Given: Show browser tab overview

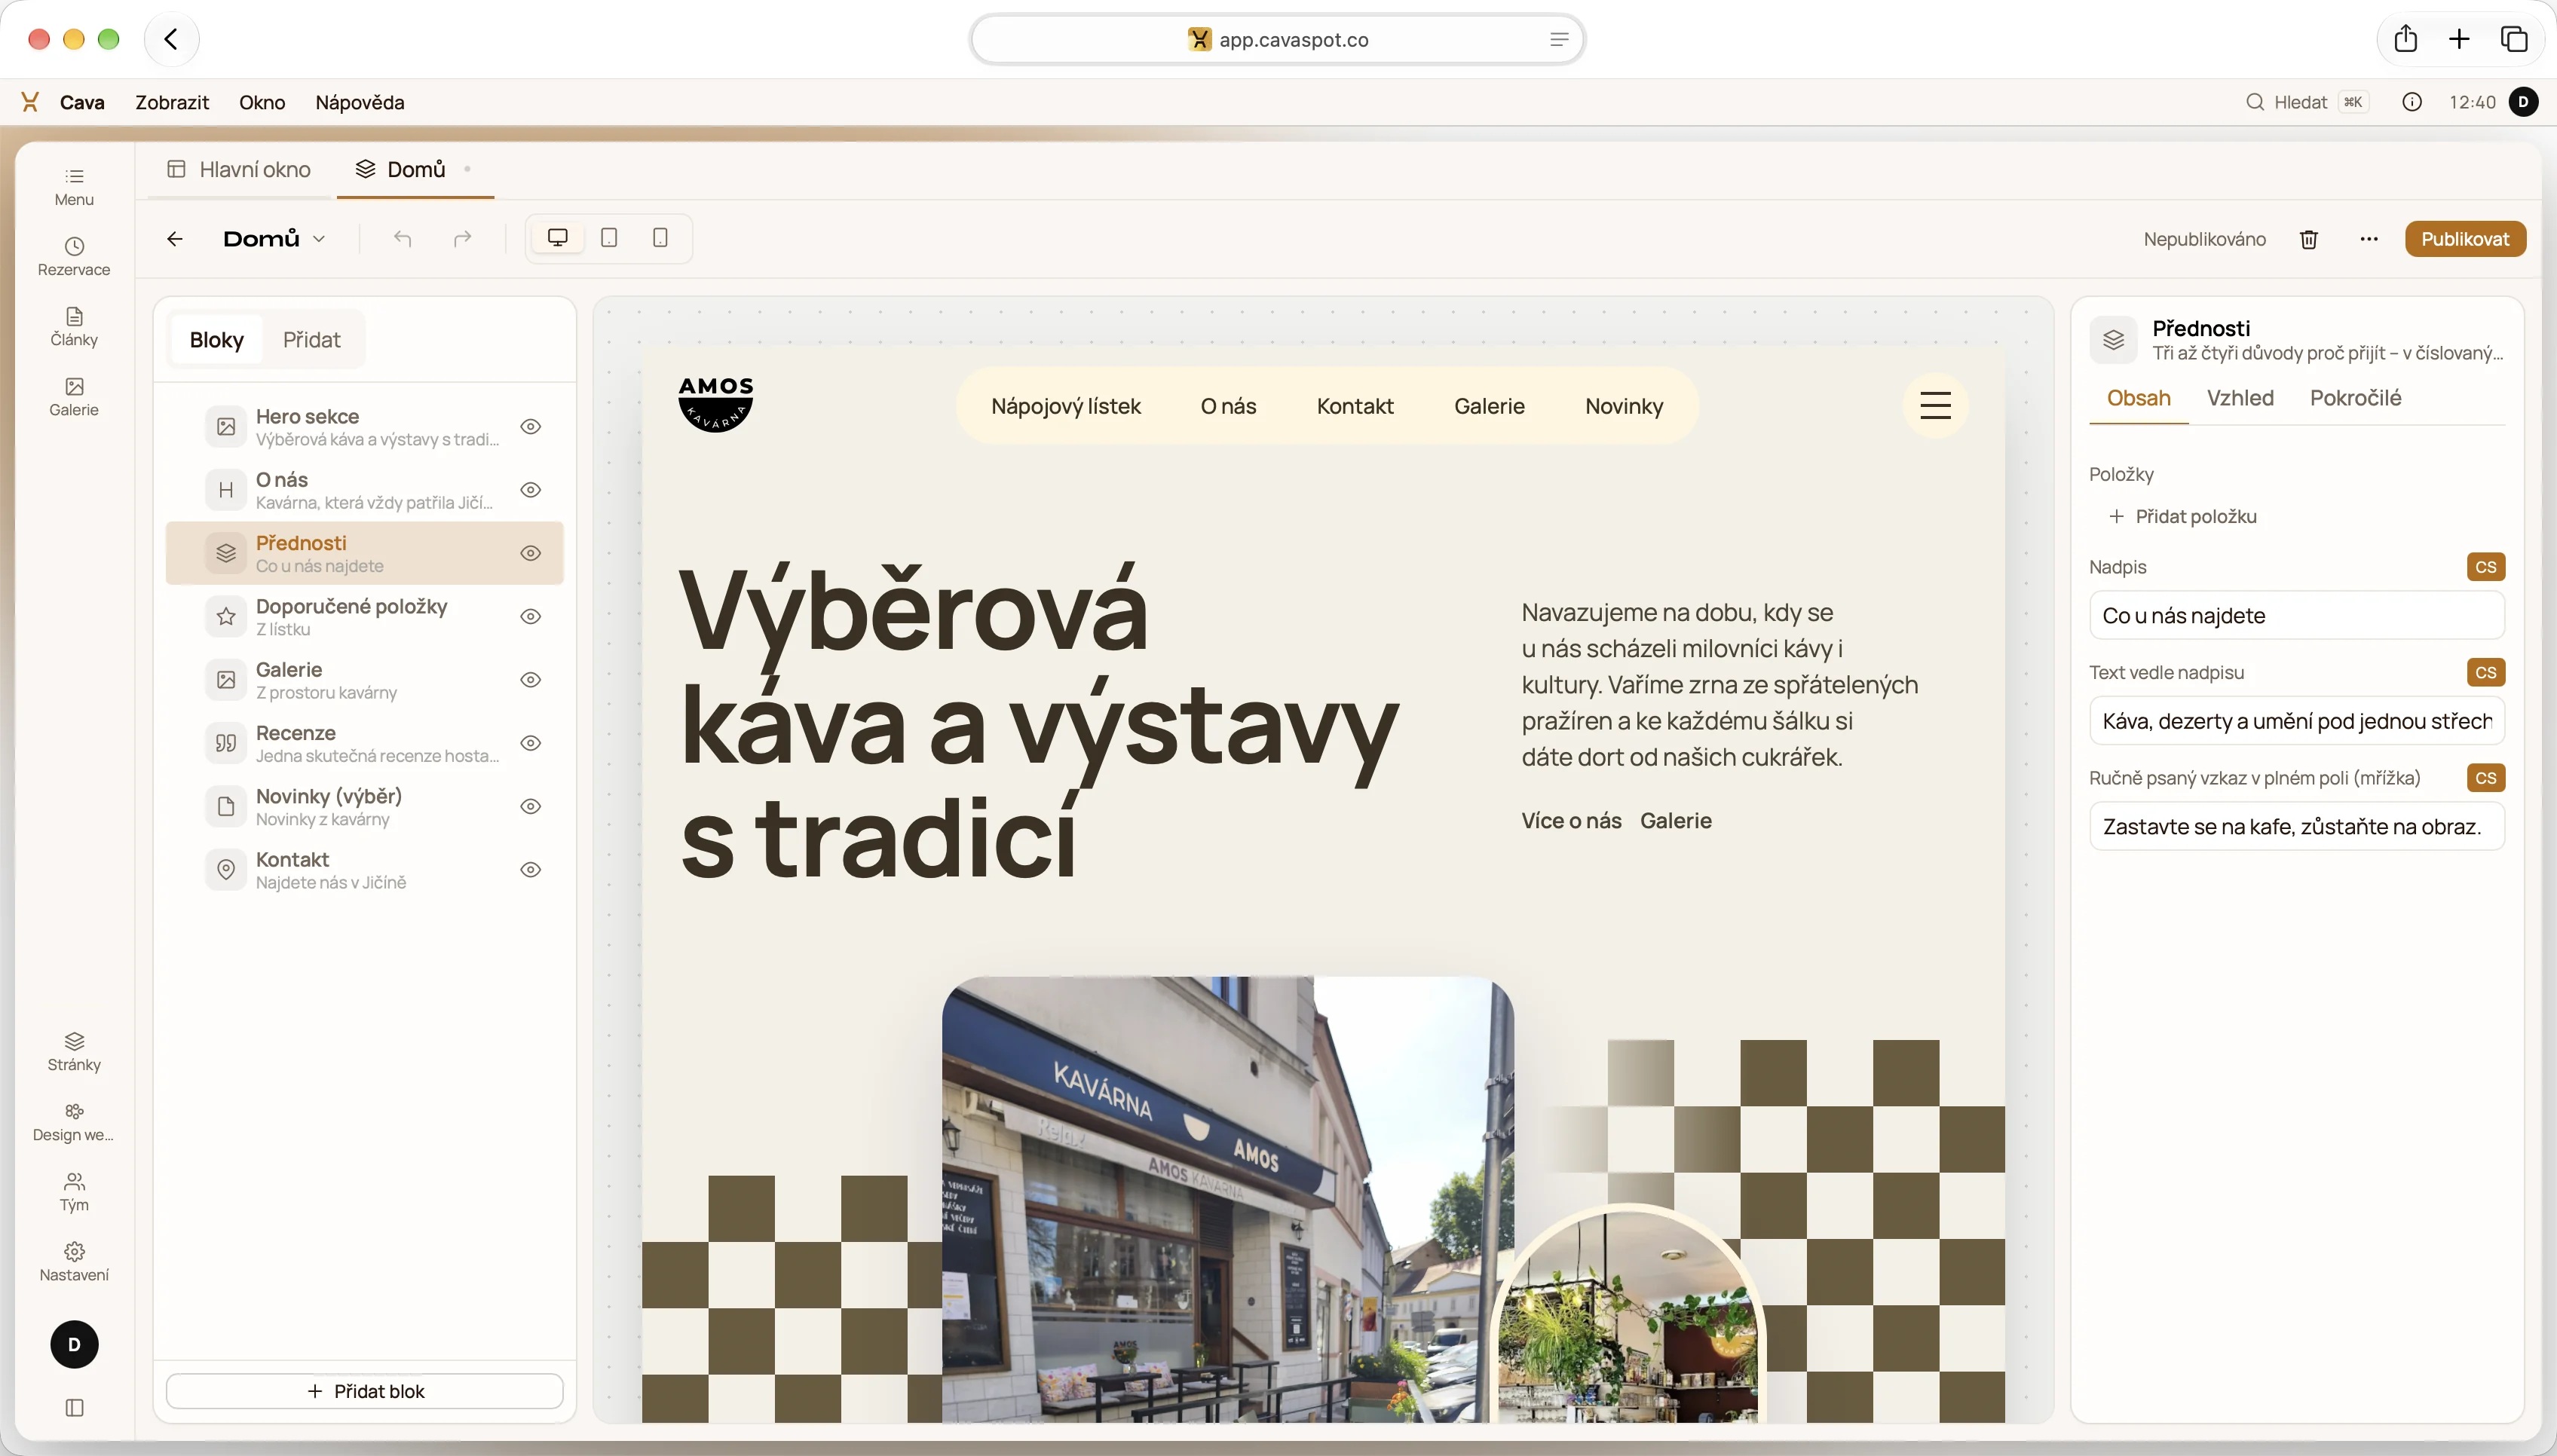Looking at the screenshot, I should click(2514, 39).
